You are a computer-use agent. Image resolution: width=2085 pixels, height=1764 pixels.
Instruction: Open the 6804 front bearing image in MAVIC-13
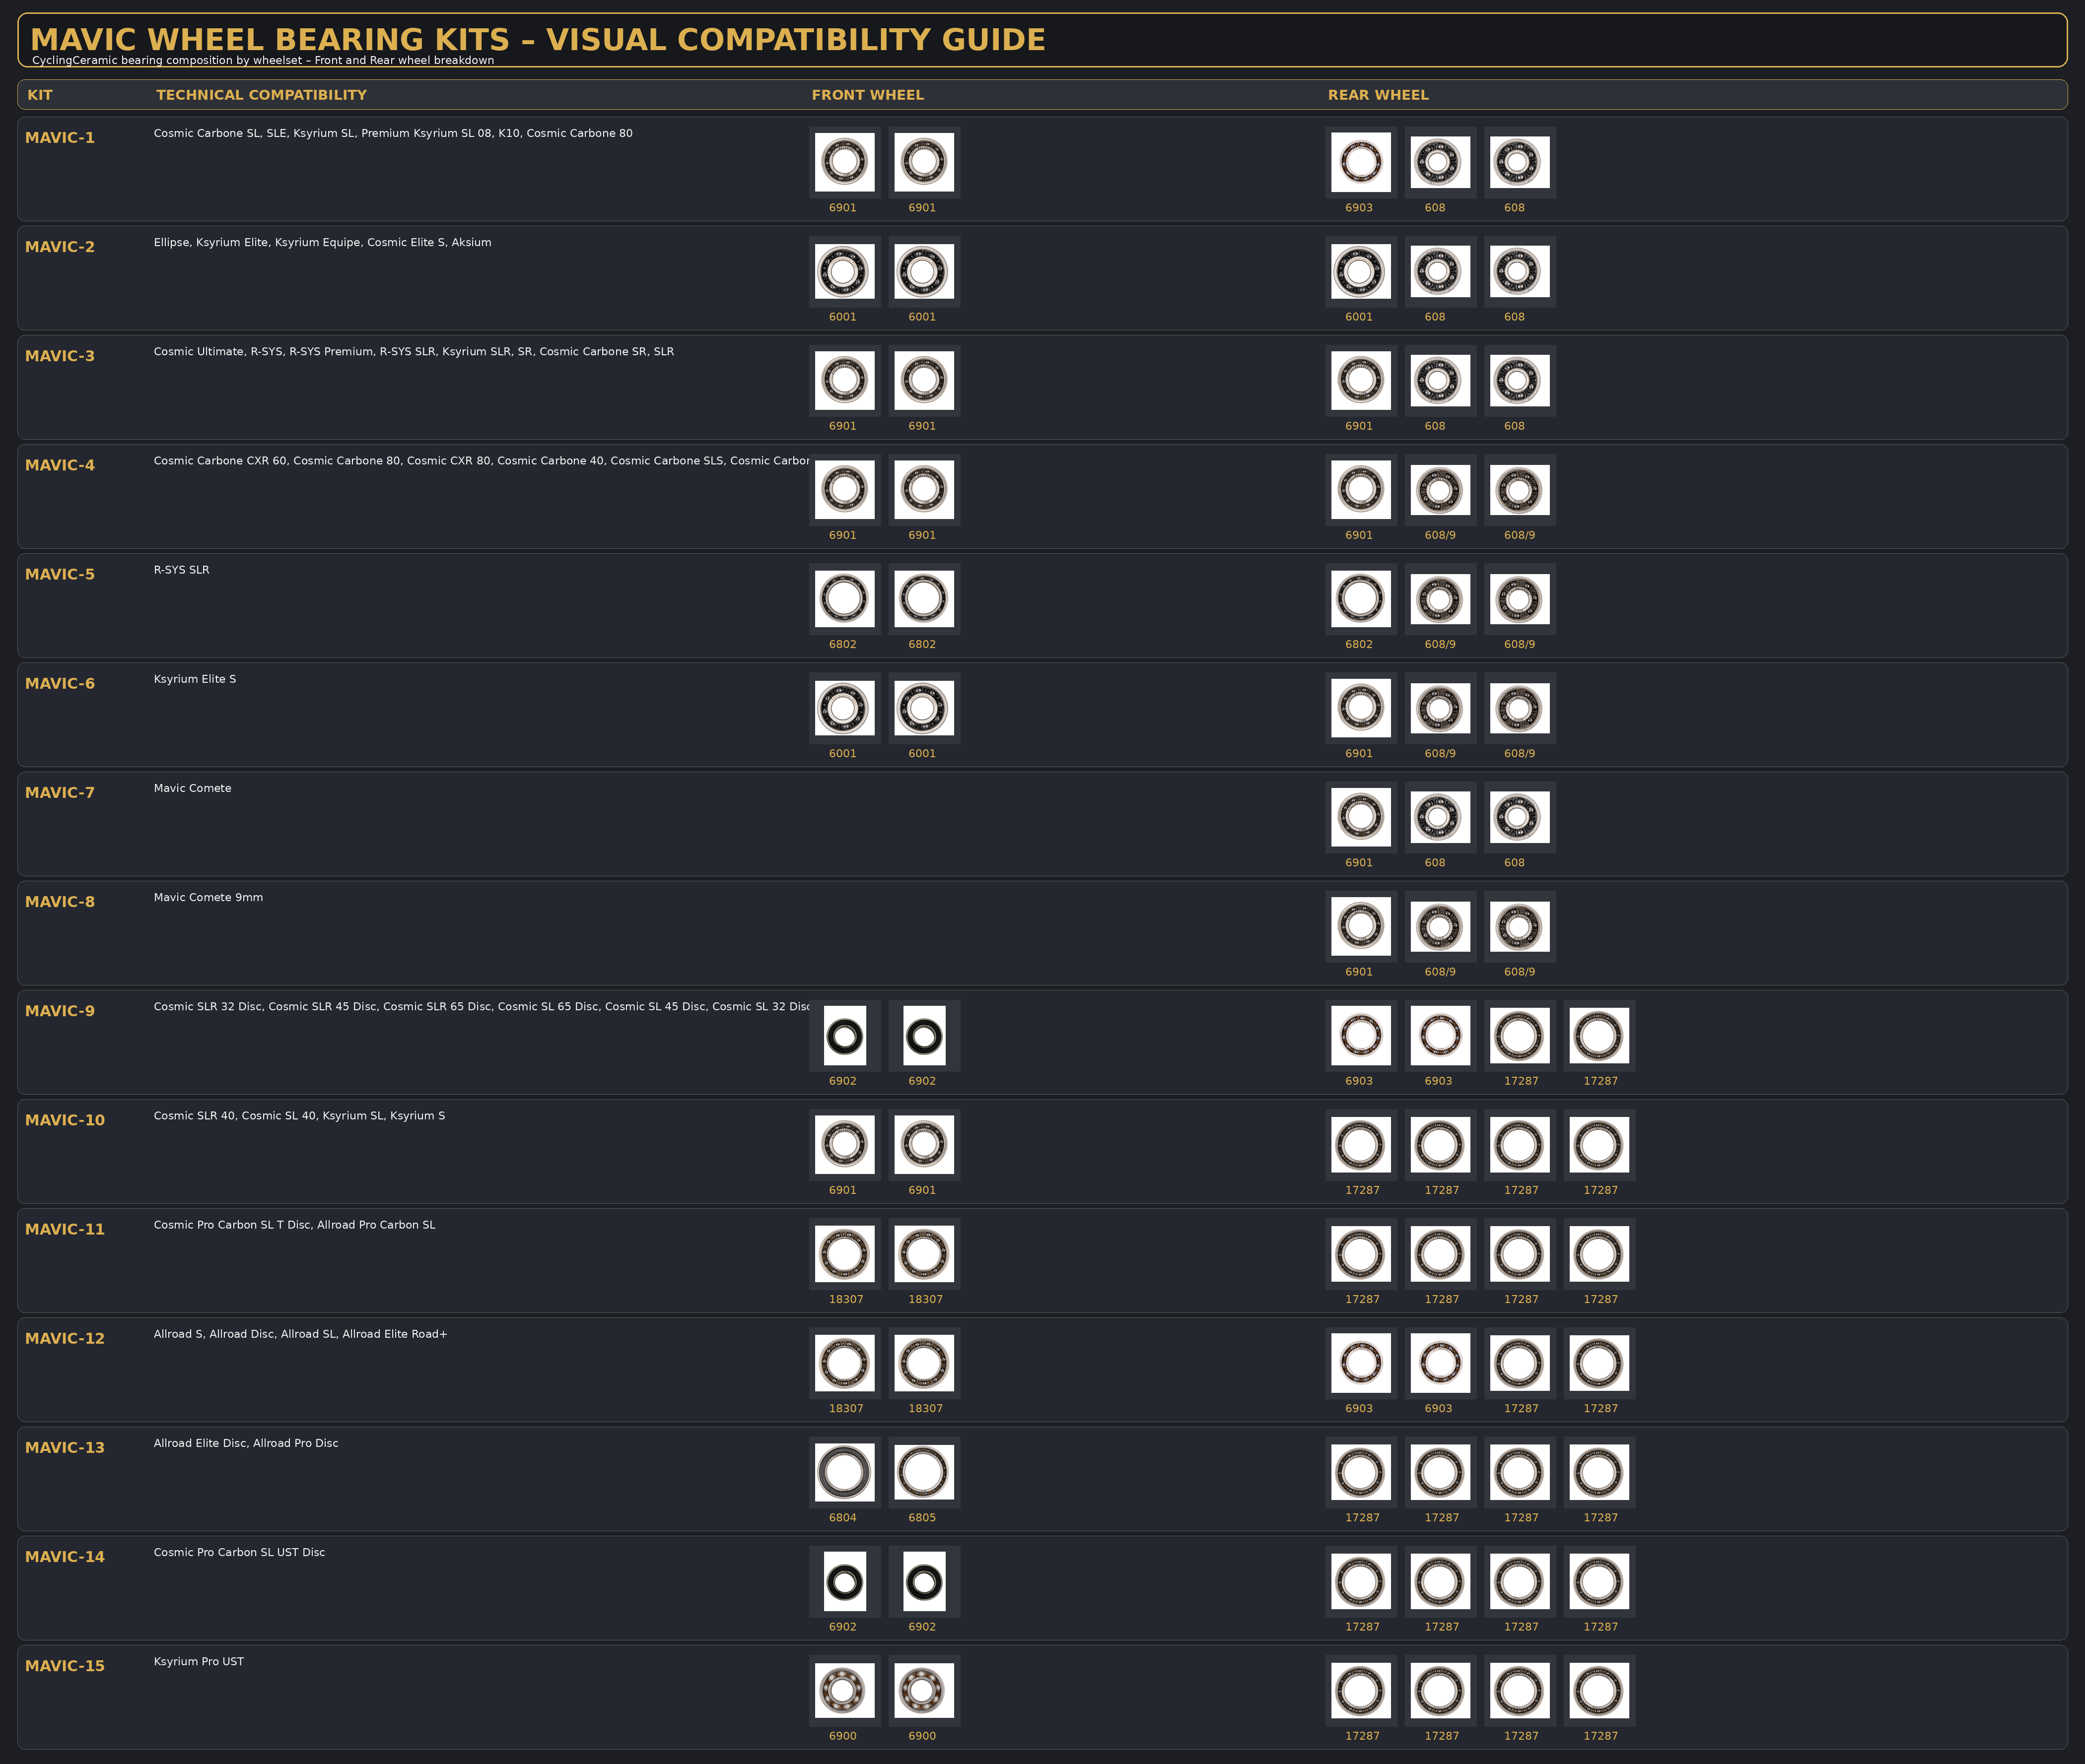tap(844, 1472)
